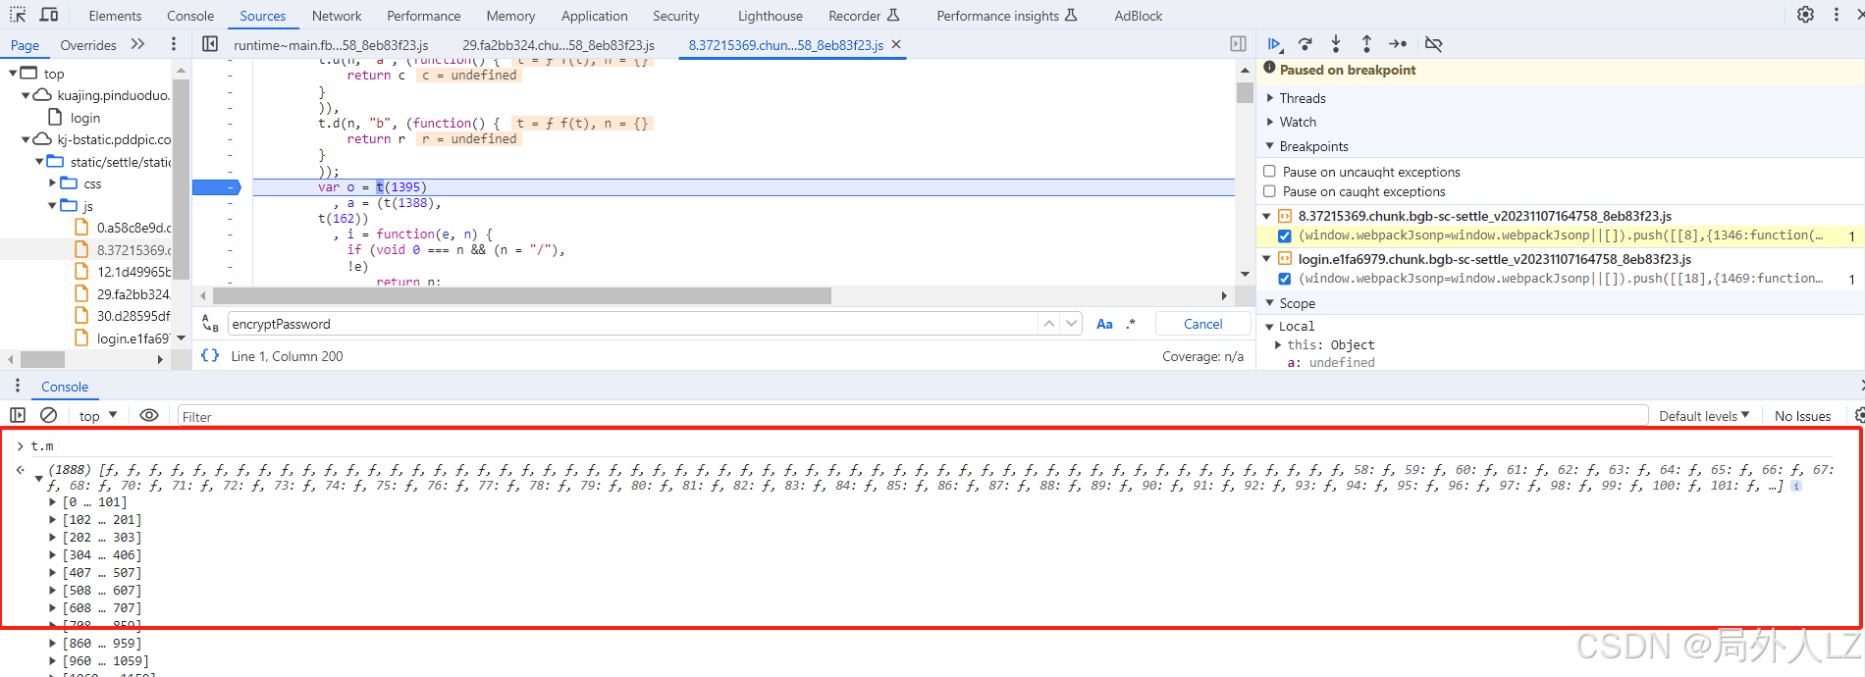Switch to the top-level Console tab

tap(190, 16)
